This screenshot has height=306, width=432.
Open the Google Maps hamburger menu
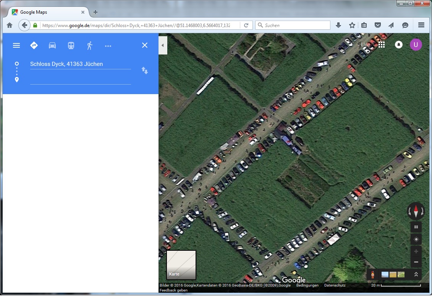(x=16, y=45)
